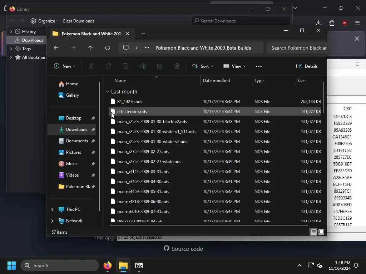366x274 pixels.
Task: Click File Explorer icon on taskbar
Action: [x=123, y=265]
